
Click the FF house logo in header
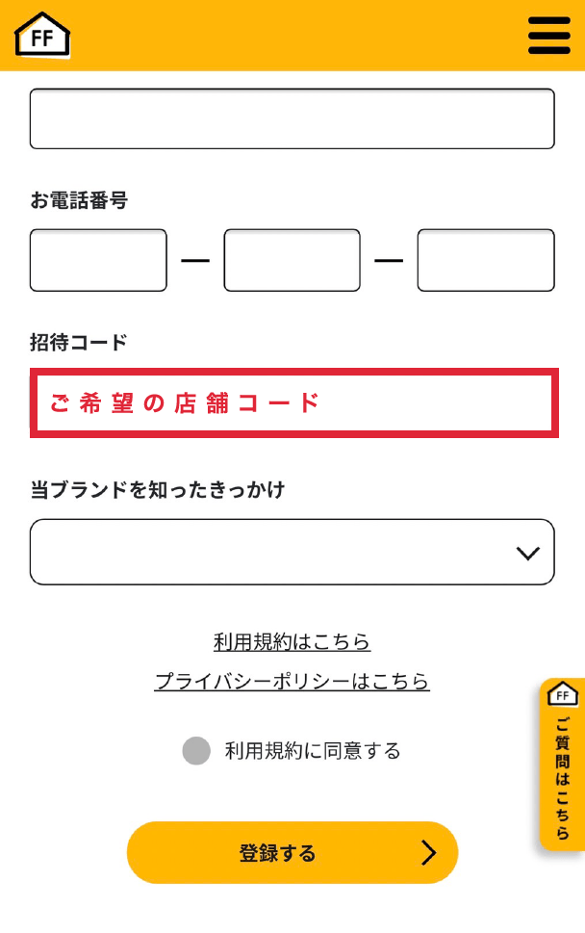pos(42,35)
